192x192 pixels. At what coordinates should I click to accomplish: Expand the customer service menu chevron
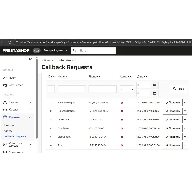tap(30, 144)
